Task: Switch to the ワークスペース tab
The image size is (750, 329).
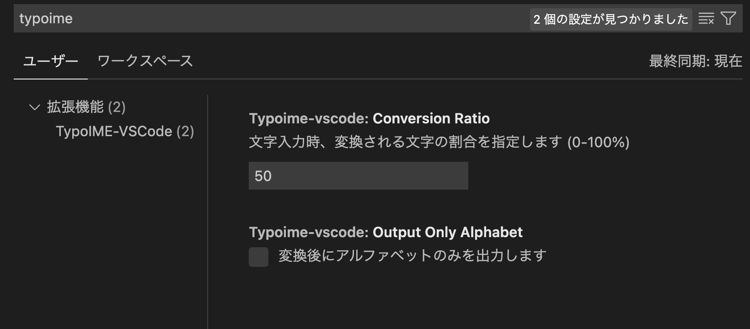Action: tap(145, 61)
